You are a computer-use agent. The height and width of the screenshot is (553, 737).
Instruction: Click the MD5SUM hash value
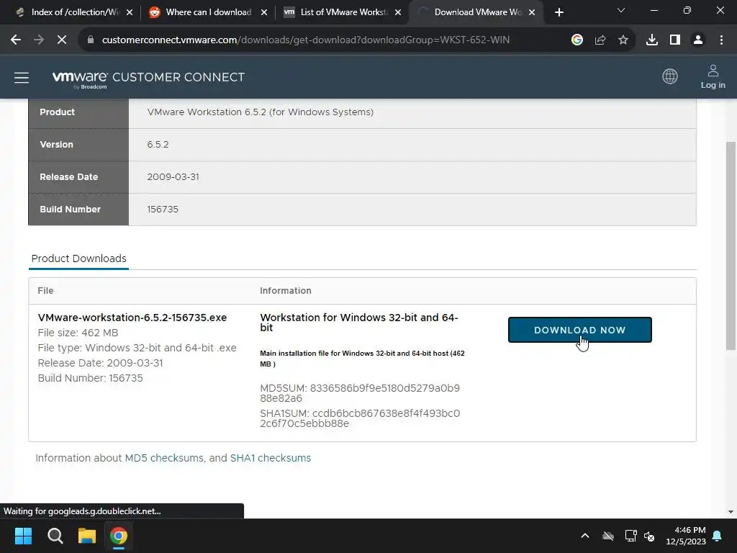(360, 393)
